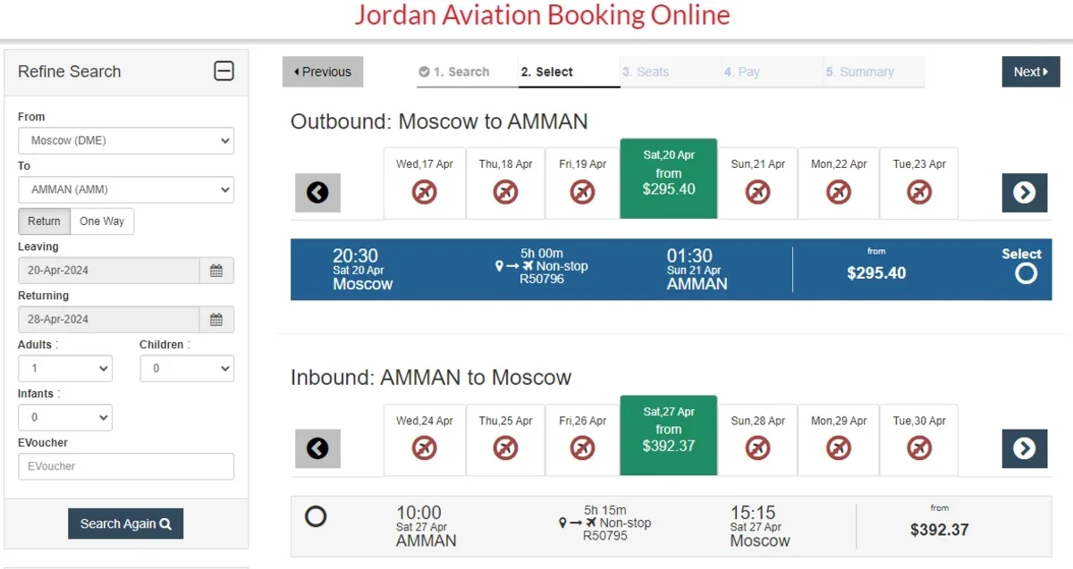Select the 10:00 AMMAN inbound flight radio
This screenshot has height=569, width=1073.
point(316,516)
